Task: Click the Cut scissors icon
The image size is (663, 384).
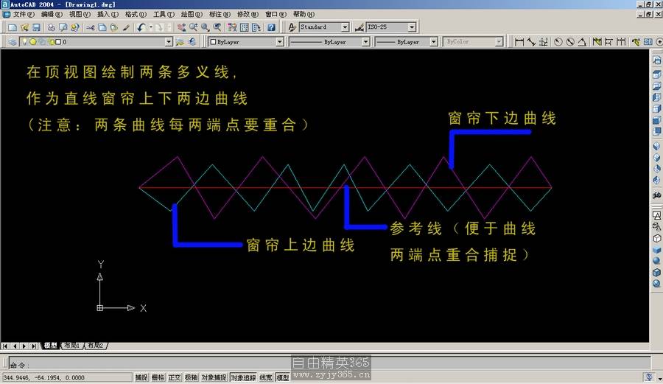Action: [91, 27]
